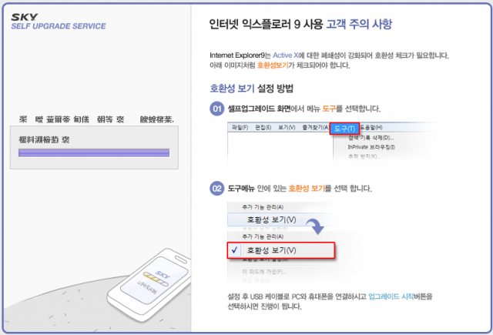
Task: Open the 즐겨찾기(A) menu
Action: pos(315,127)
